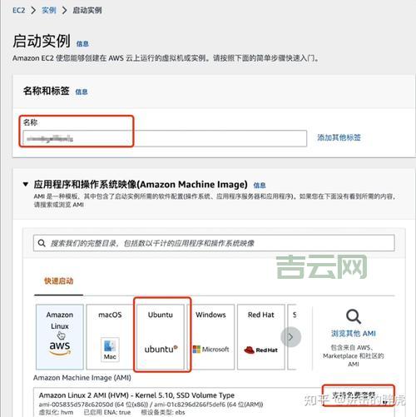
Task: Click the Red Hat logo icon
Action: 260,350
